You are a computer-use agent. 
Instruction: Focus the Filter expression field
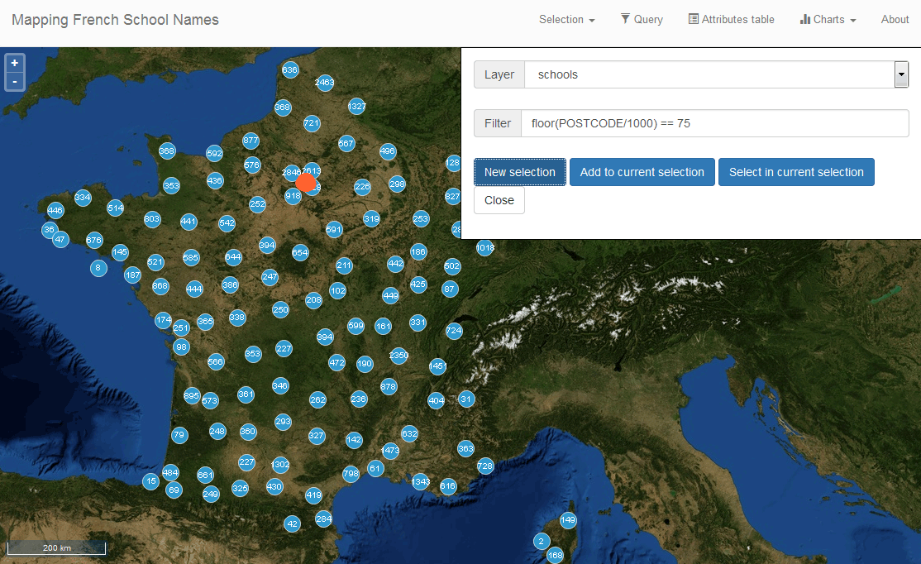click(x=714, y=123)
